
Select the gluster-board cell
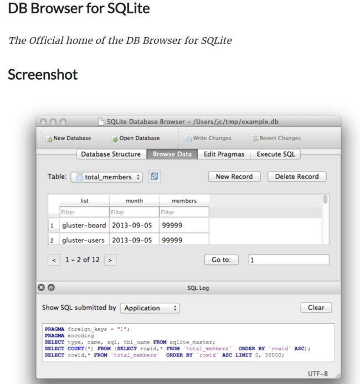coord(84,225)
